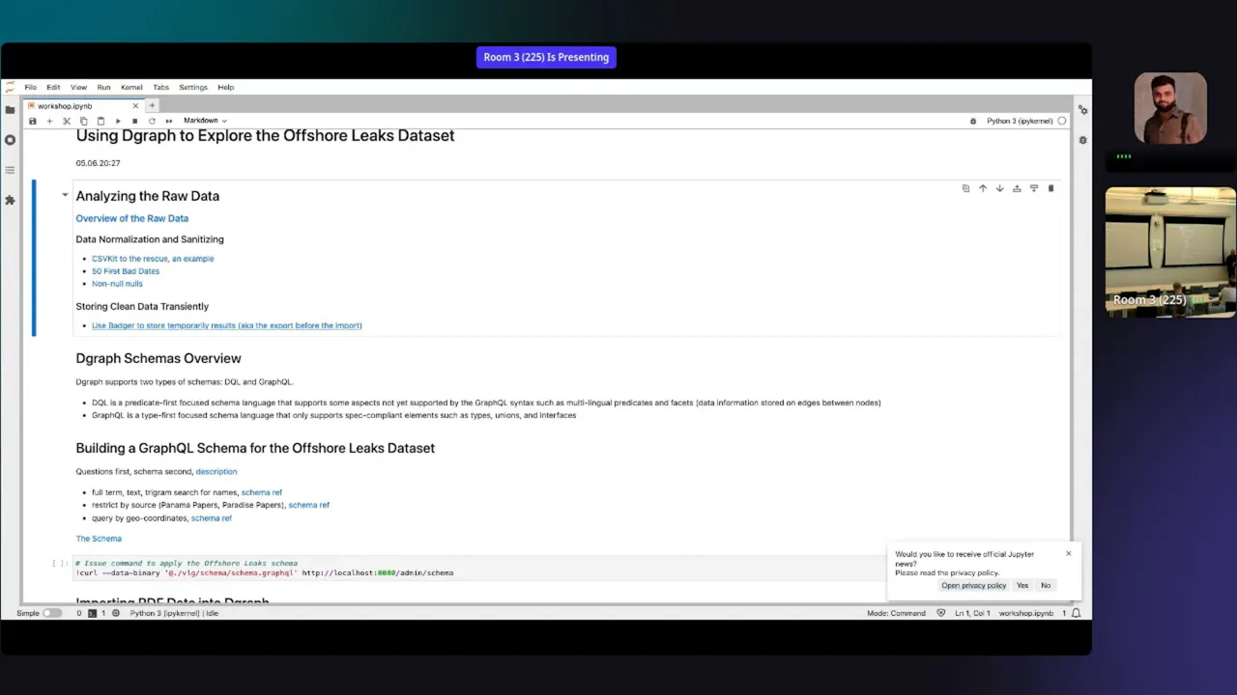Toggle Simple interface mode switch

[51, 613]
